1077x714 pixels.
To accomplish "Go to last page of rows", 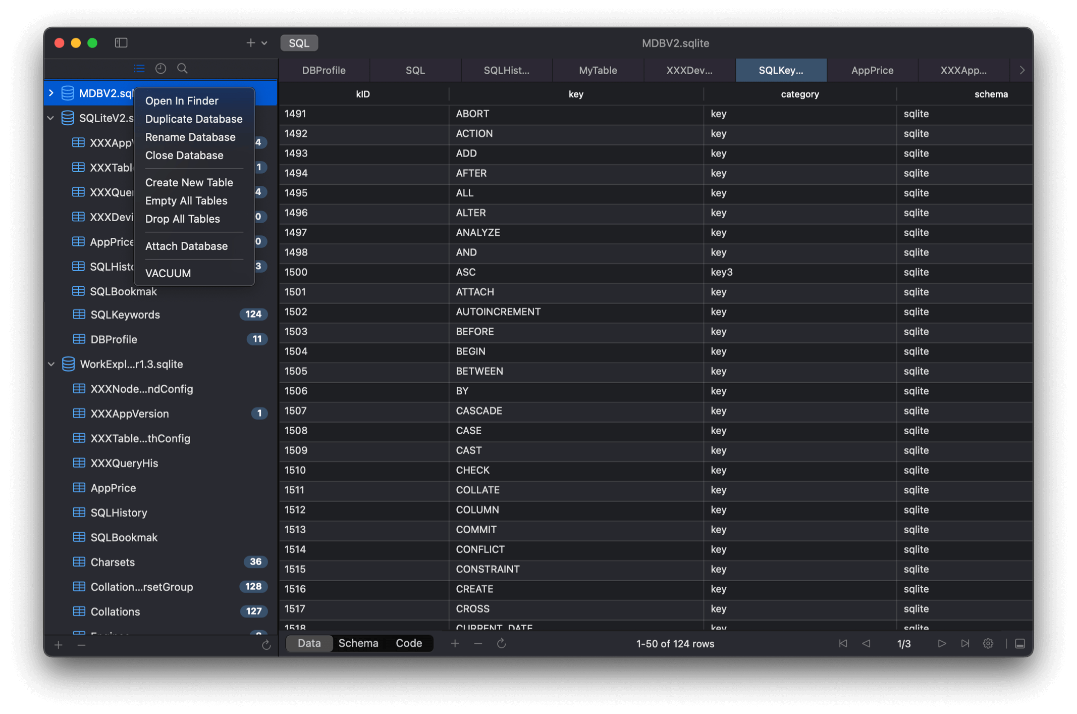I will 965,643.
